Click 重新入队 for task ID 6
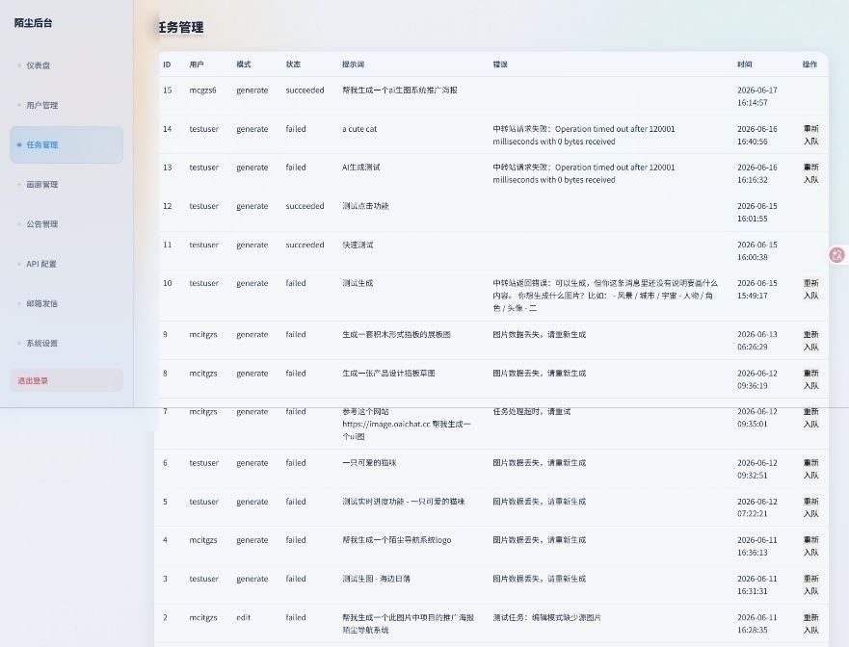 point(810,469)
